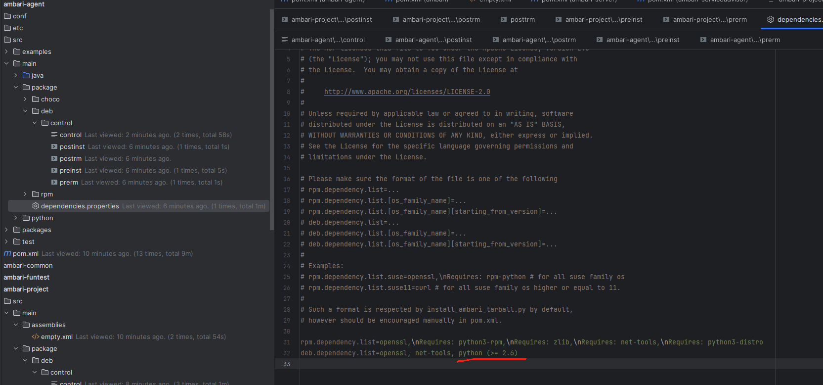The width and height of the screenshot is (823, 385).
Task: Select the examples folder icon
Action: [17, 51]
